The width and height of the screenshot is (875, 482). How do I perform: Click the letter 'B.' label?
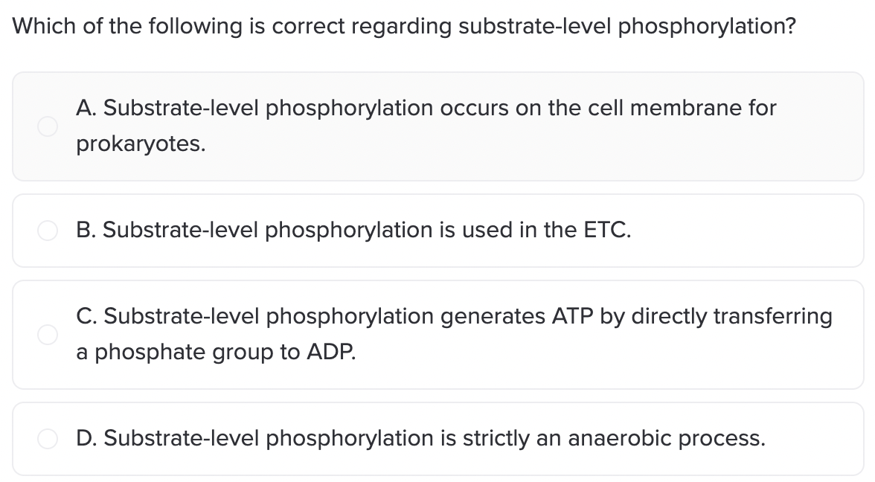(86, 230)
